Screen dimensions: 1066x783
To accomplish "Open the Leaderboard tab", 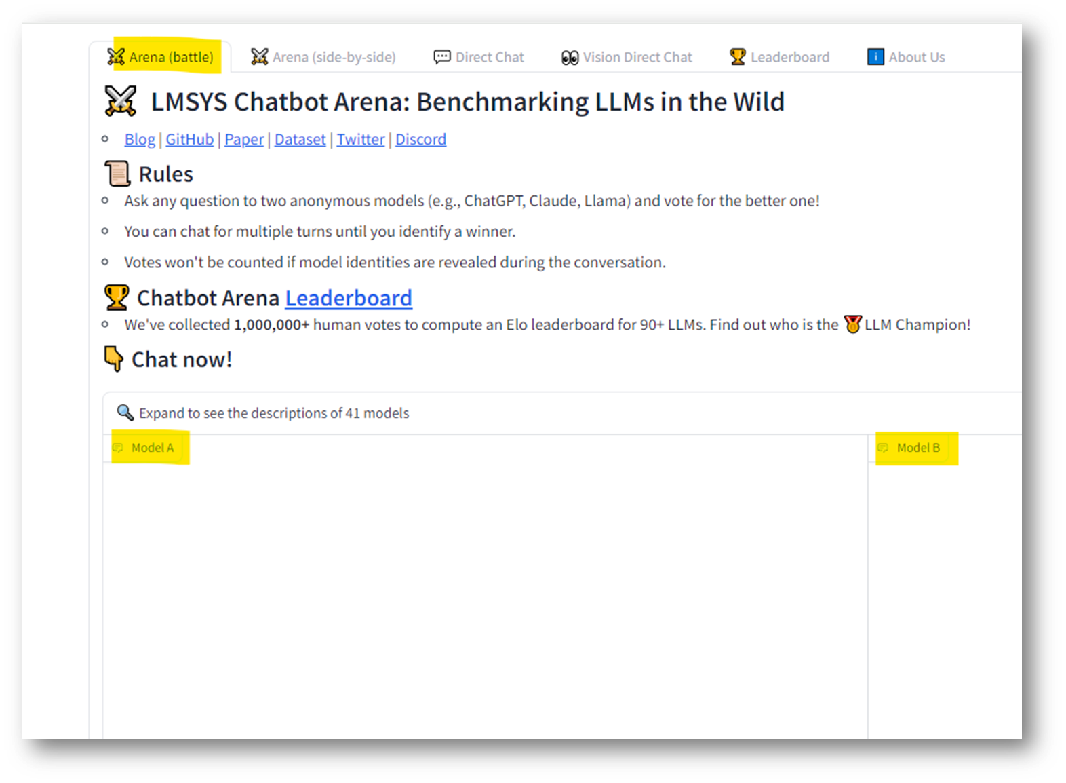I will point(779,57).
